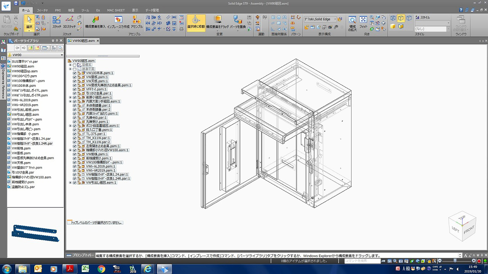Open the MAC SHEET ribbon tab
The image size is (488, 274).
click(x=116, y=10)
